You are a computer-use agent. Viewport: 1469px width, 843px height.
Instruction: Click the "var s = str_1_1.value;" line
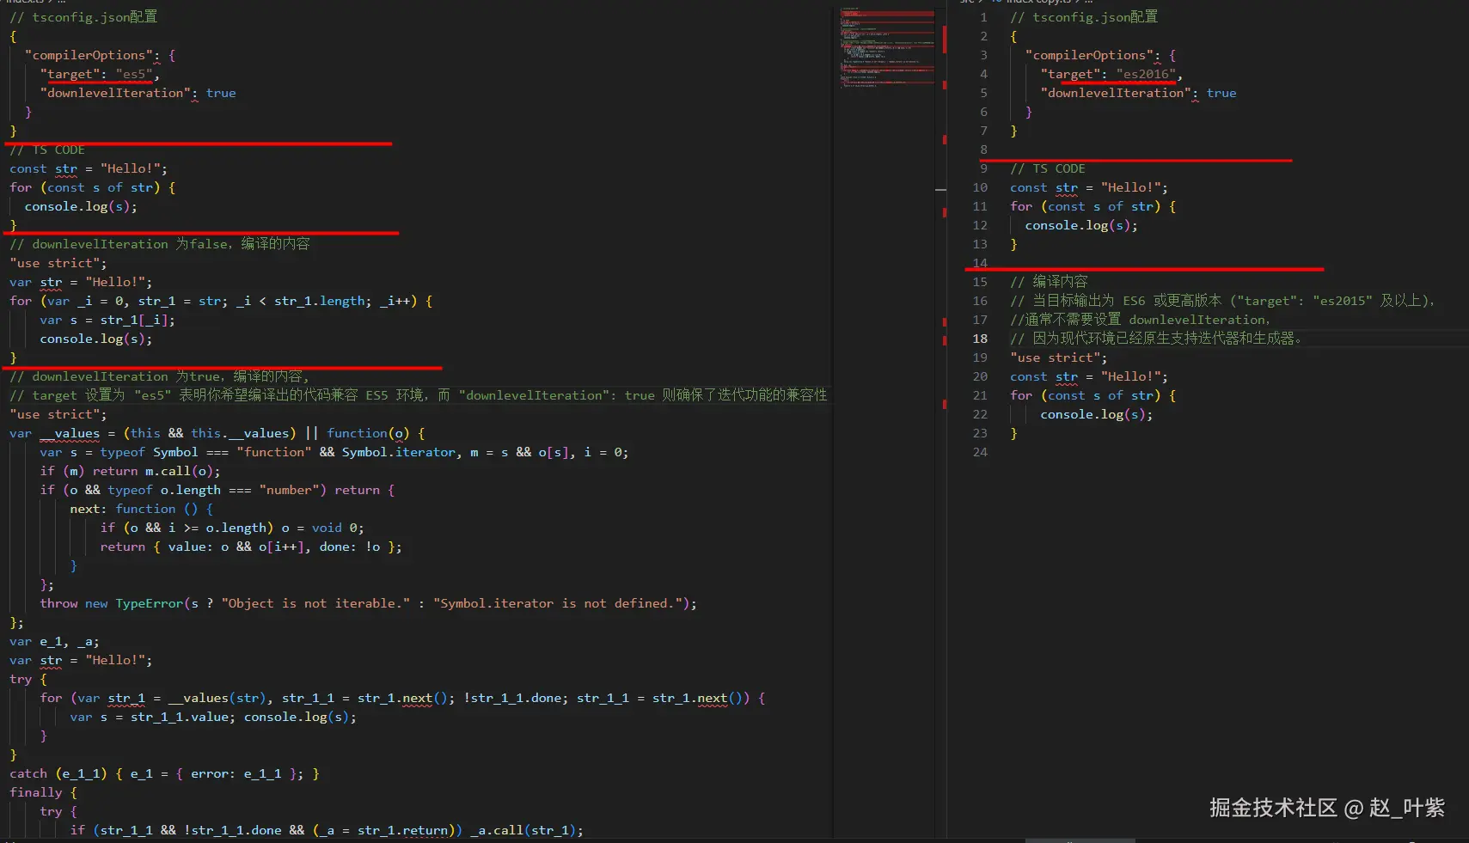click(x=213, y=717)
